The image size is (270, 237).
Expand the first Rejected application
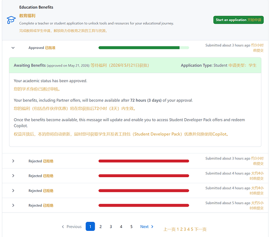[x=13, y=161]
